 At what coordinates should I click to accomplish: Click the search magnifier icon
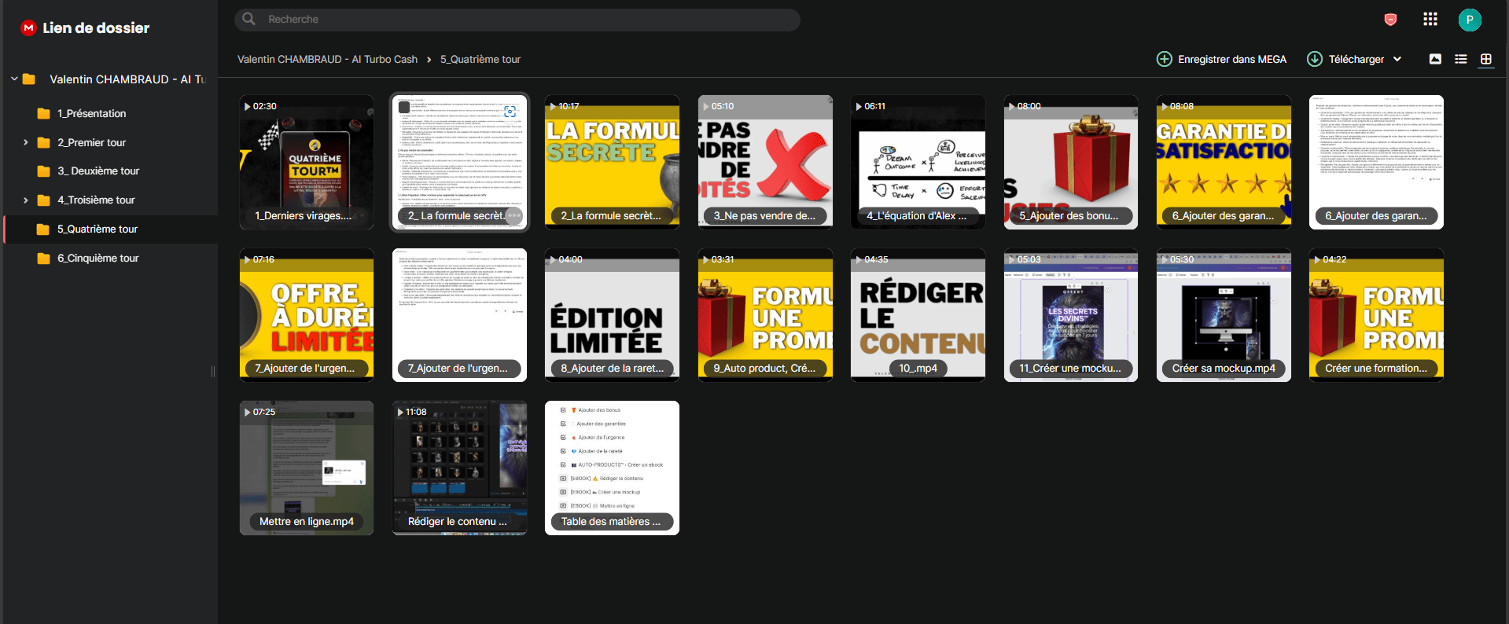[x=248, y=19]
